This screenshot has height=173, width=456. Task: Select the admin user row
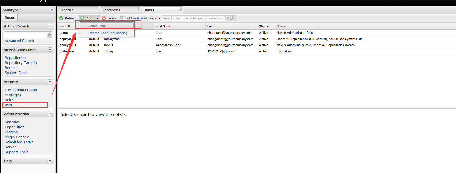(257, 33)
